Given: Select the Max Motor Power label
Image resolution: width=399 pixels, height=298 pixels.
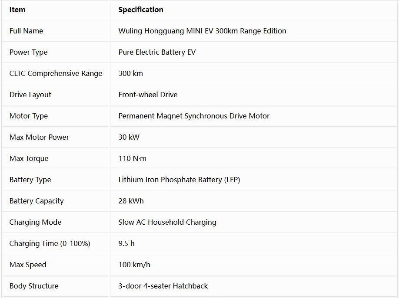Looking at the screenshot, I should coord(39,137).
